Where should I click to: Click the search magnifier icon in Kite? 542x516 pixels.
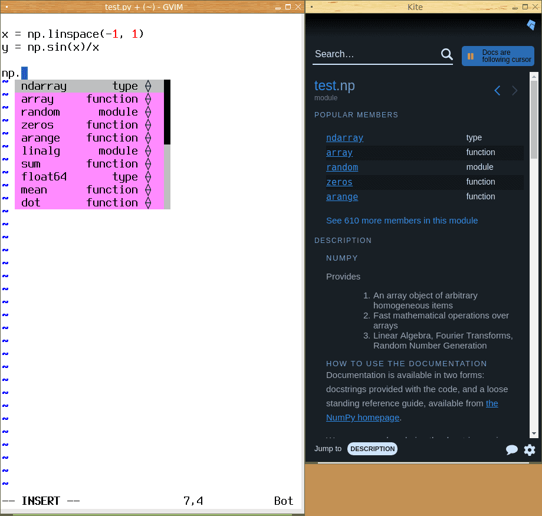tap(446, 54)
